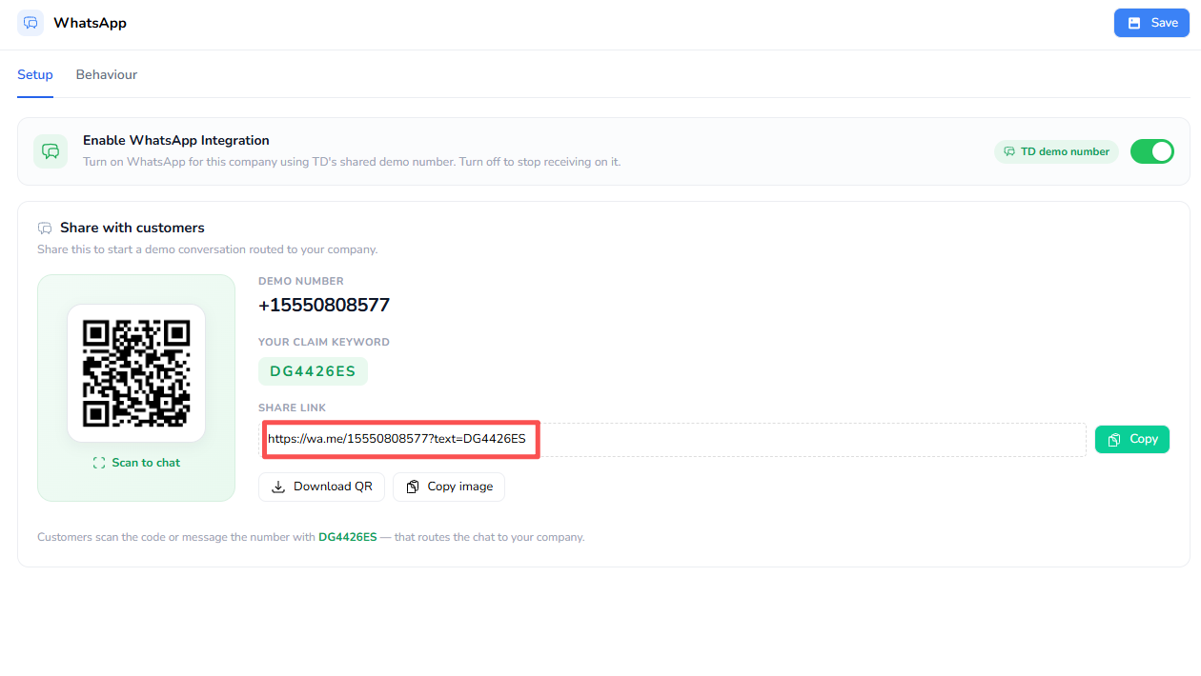The height and width of the screenshot is (676, 1201).
Task: Click the DG4426ES claim keyword badge
Action: (x=313, y=371)
